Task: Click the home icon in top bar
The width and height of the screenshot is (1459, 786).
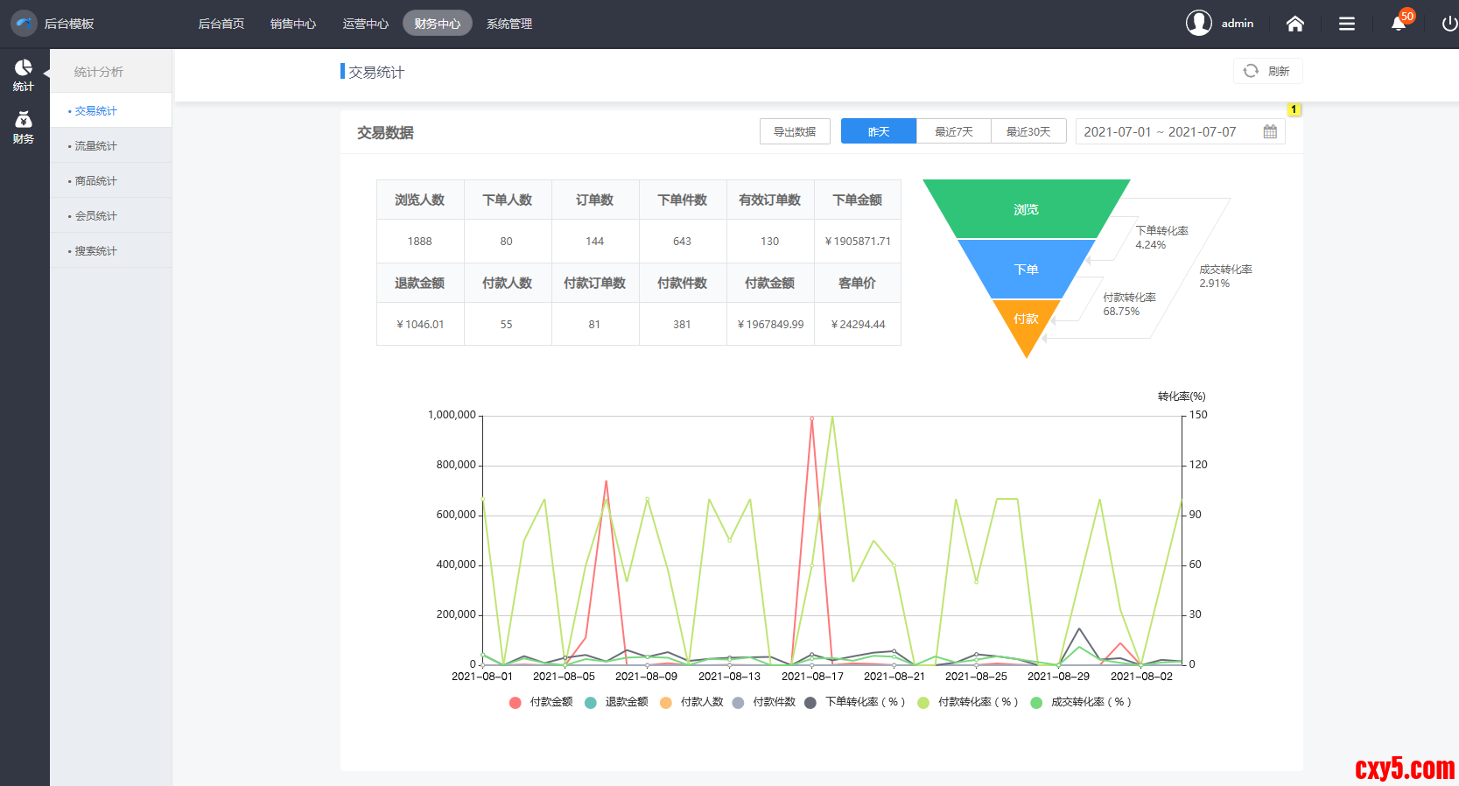Action: [1294, 24]
